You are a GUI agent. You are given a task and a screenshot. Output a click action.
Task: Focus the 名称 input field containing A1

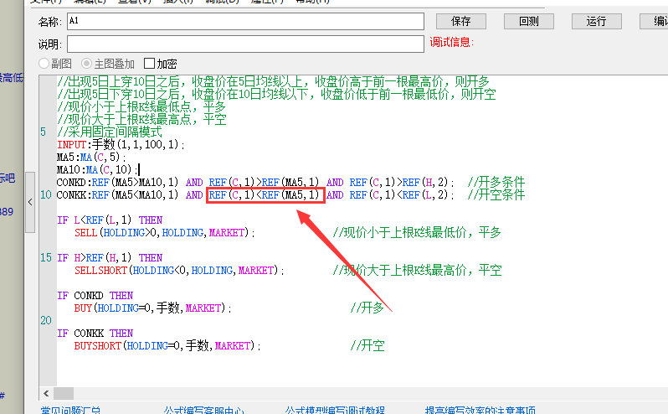[245, 21]
